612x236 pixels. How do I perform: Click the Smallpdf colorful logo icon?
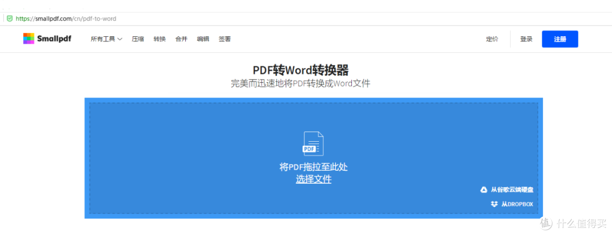pos(28,39)
